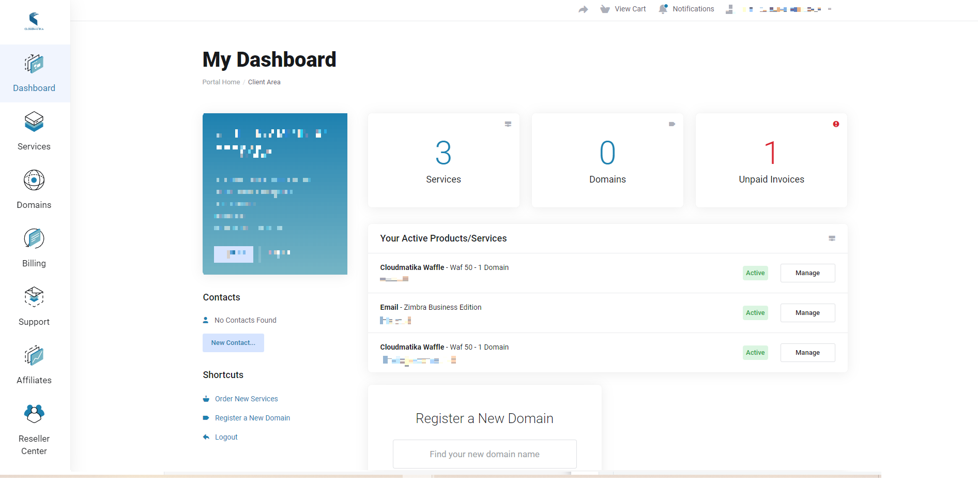Open the Support sidebar icon
Image resolution: width=978 pixels, height=482 pixels.
pyautogui.click(x=34, y=297)
